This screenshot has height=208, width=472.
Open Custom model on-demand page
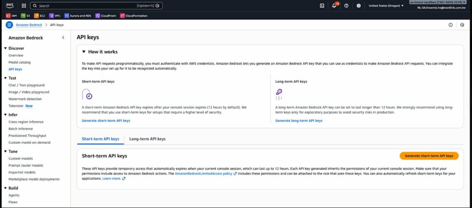[29, 143]
